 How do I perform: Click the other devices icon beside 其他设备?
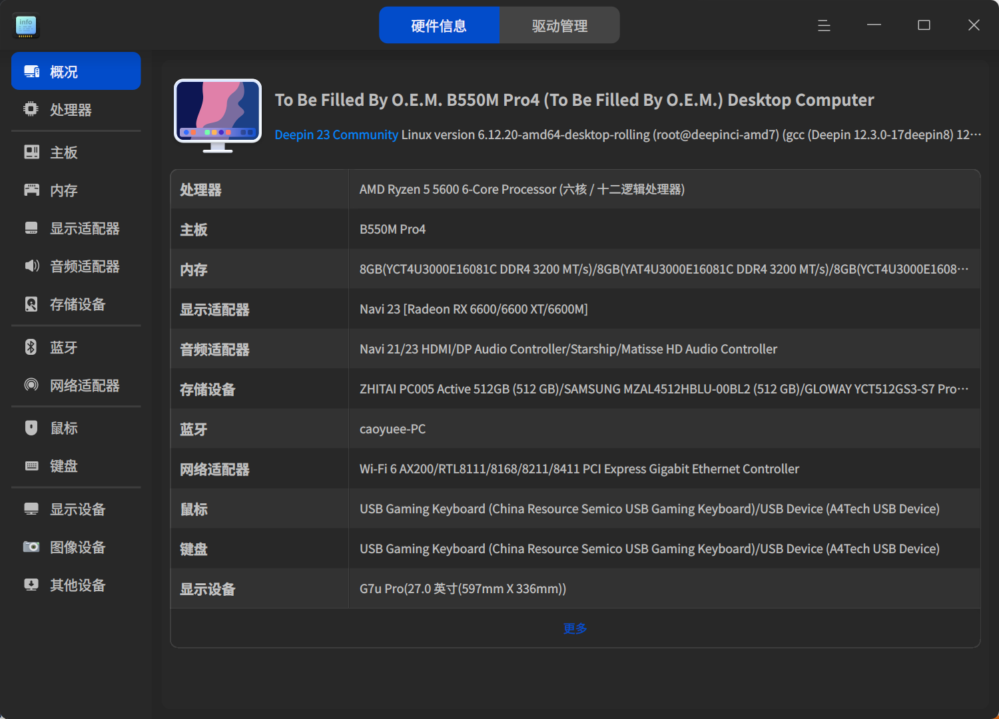pyautogui.click(x=31, y=585)
